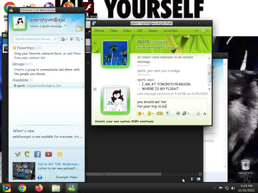Expand the background picture dropdown arrow

188,113
